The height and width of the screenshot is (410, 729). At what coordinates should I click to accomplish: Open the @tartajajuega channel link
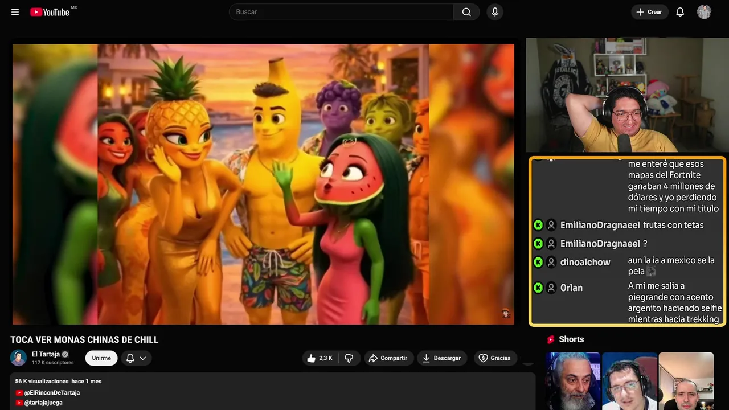point(43,403)
